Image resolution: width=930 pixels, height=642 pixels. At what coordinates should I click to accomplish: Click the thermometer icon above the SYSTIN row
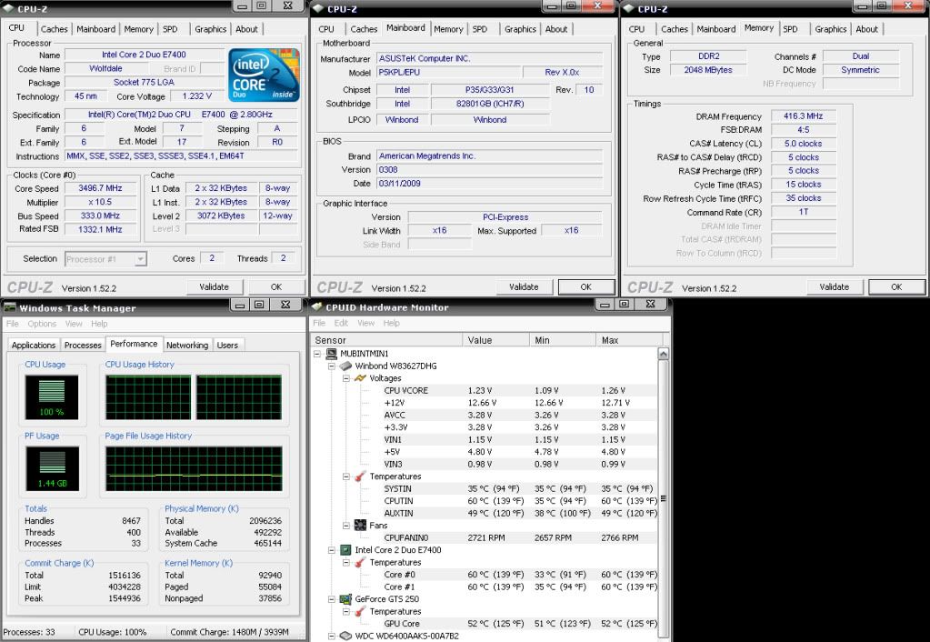[x=360, y=476]
